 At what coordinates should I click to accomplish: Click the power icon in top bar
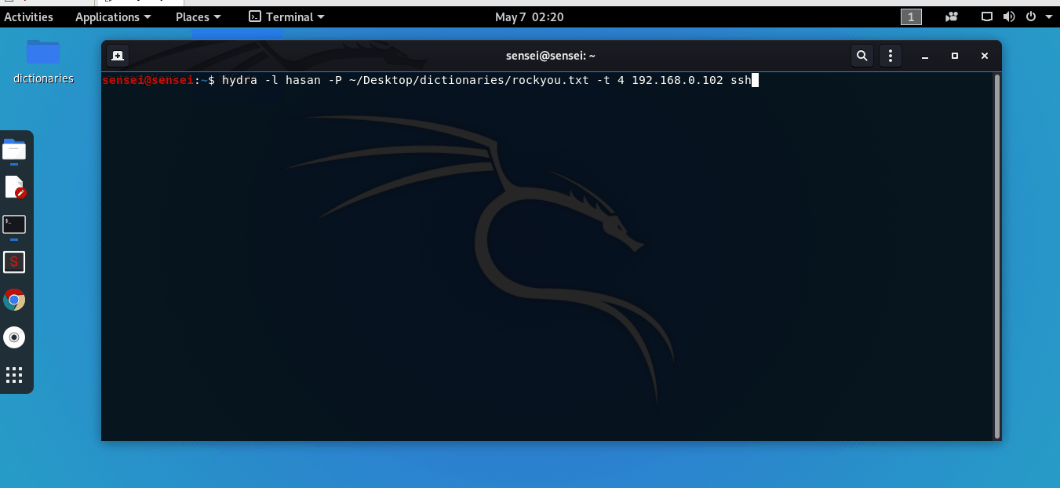[1030, 16]
